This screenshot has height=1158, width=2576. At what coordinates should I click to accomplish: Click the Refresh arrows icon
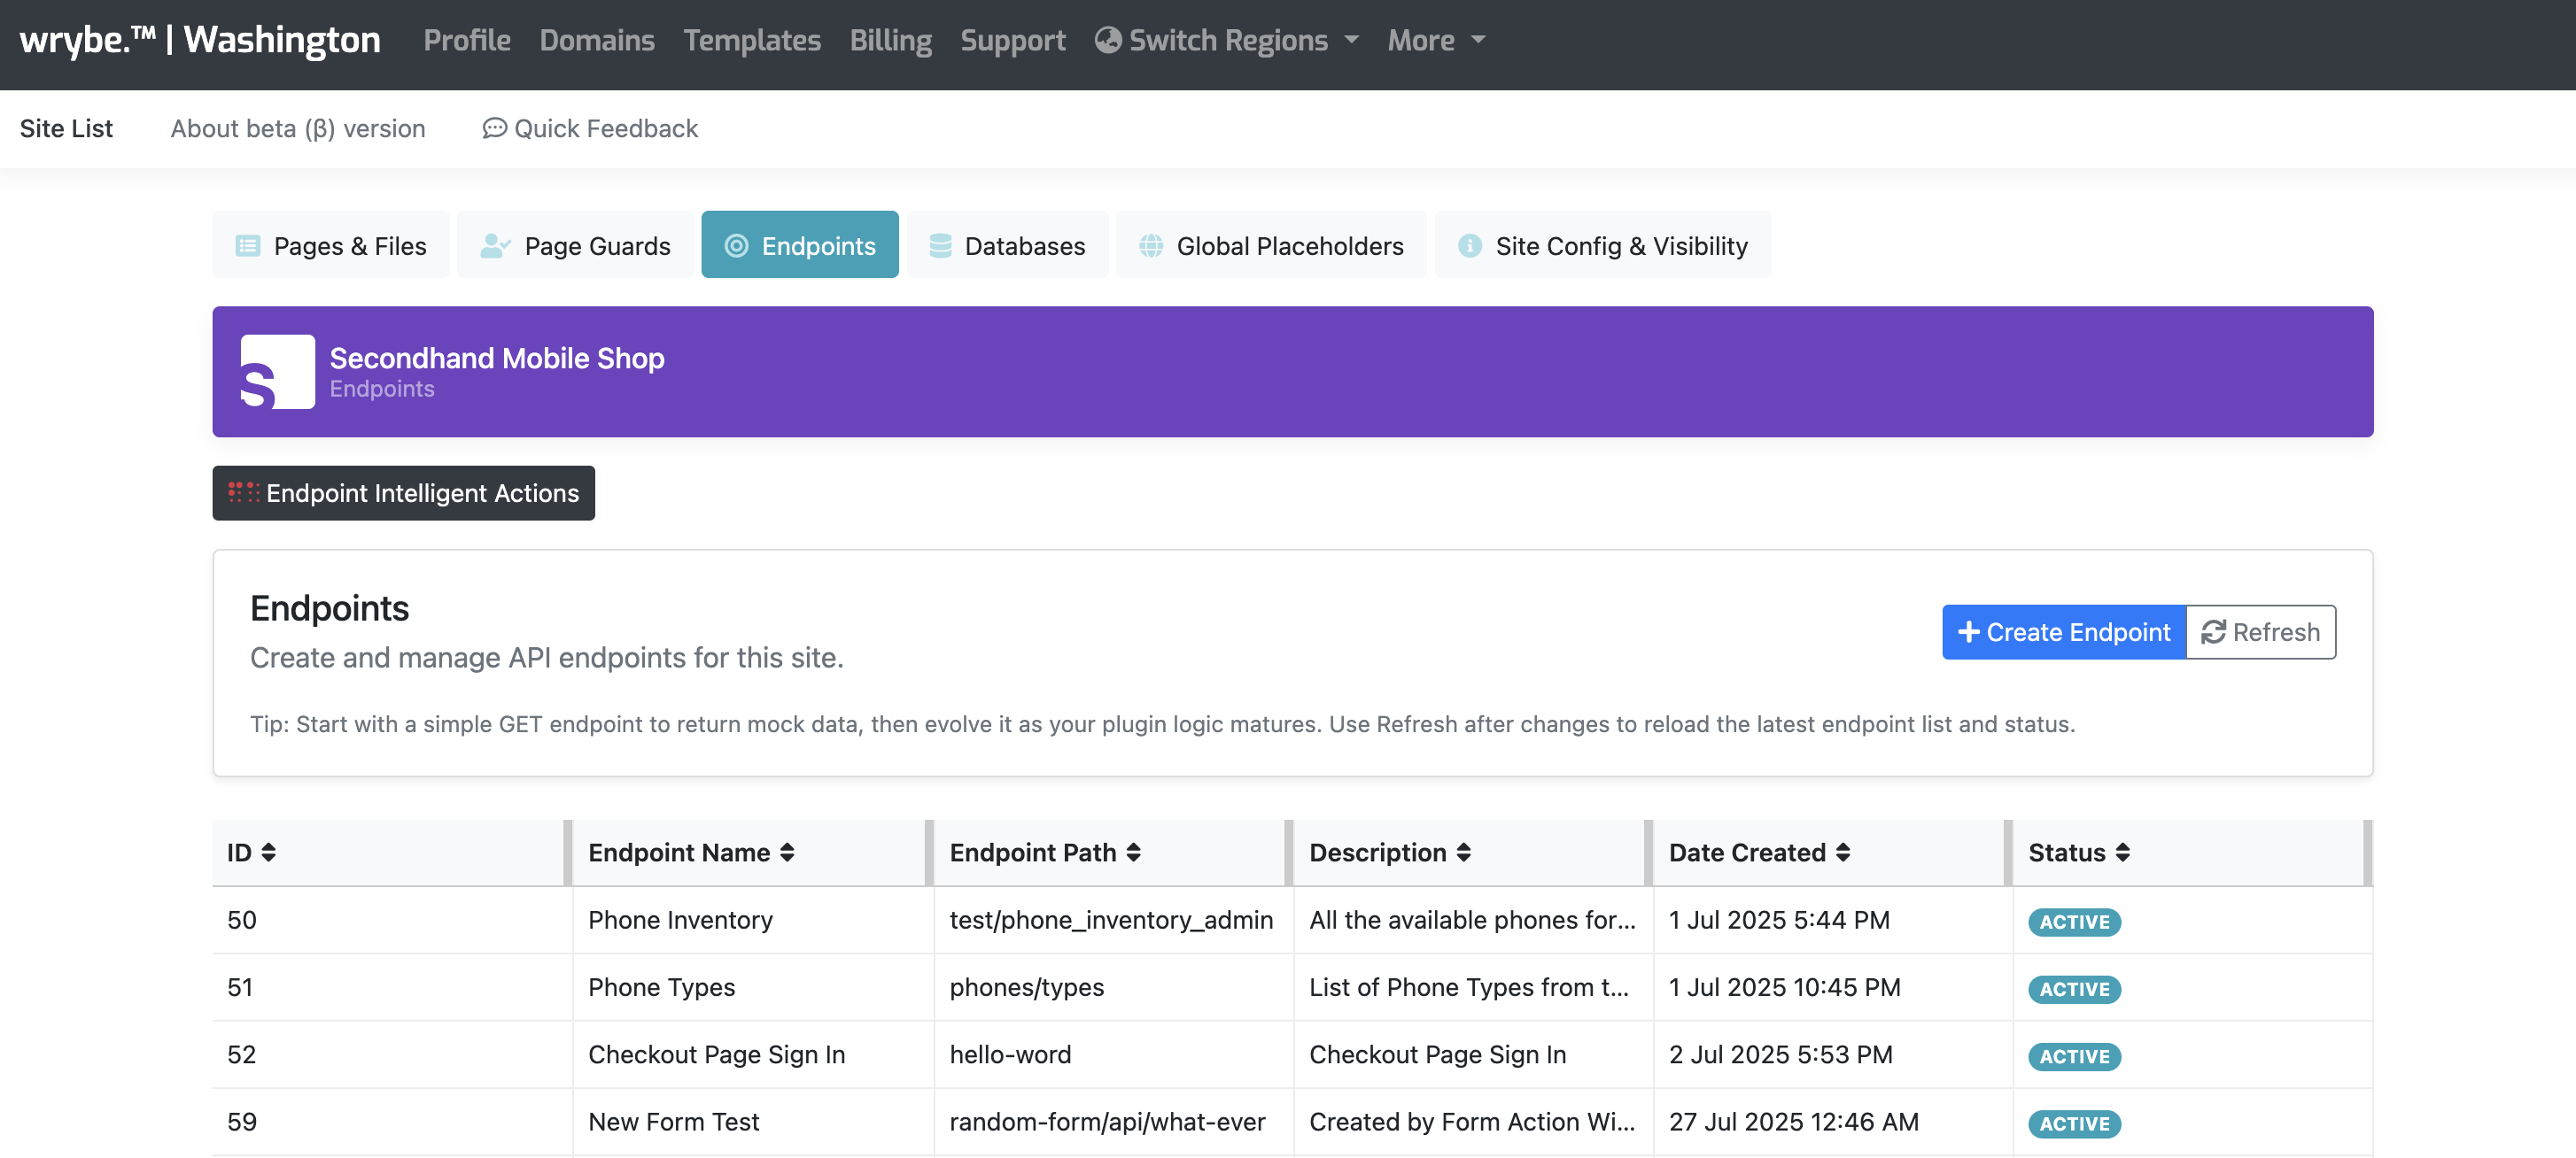pos(2213,631)
